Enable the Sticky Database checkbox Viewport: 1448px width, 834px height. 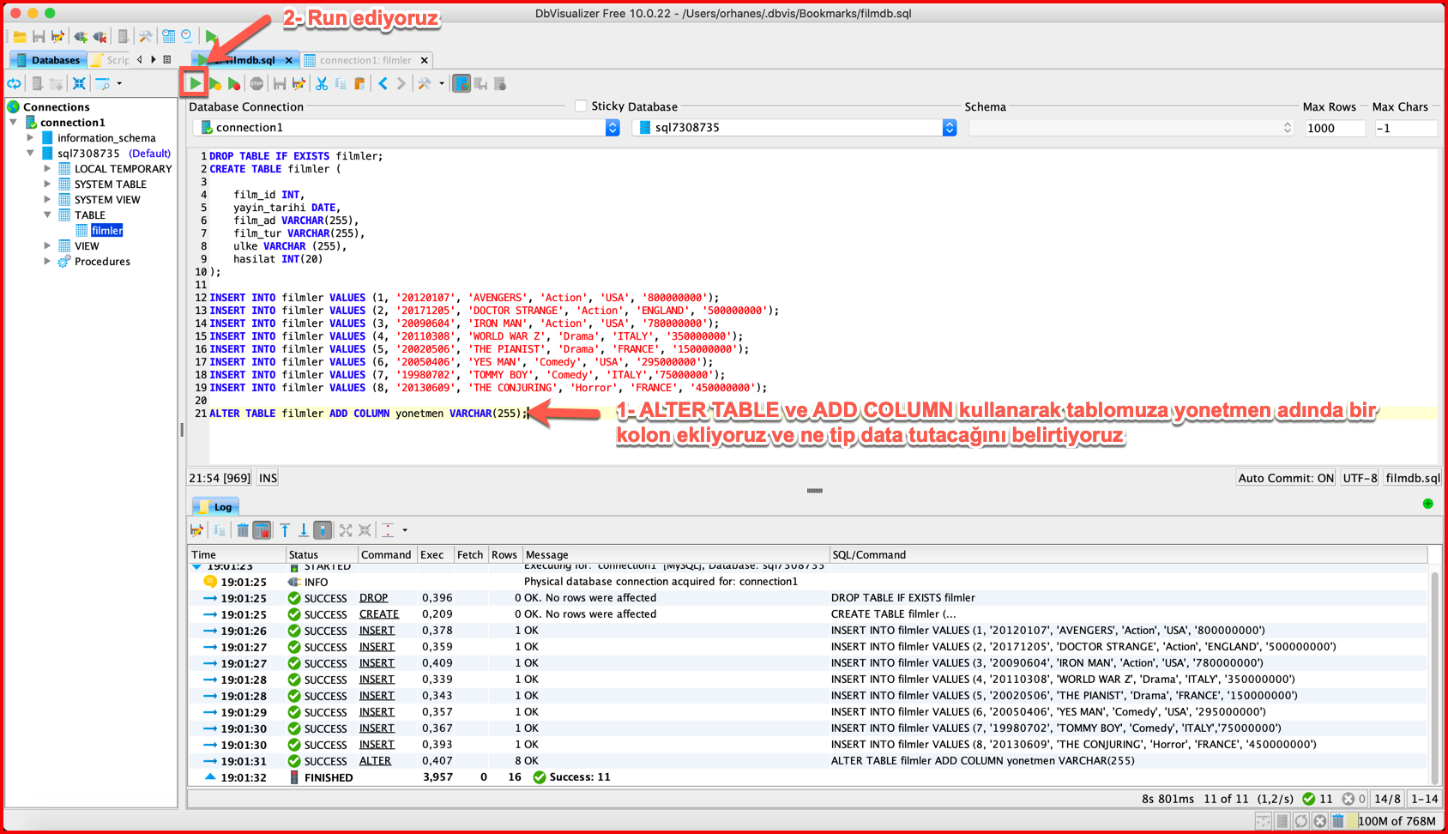(x=581, y=106)
